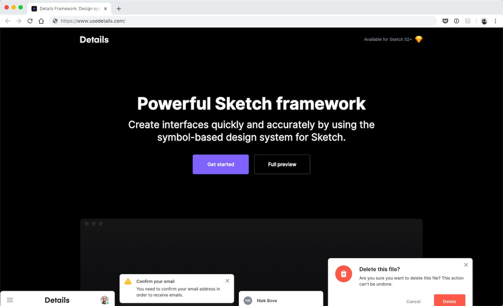
Task: Select the Details Framework browser tab
Action: point(70,9)
